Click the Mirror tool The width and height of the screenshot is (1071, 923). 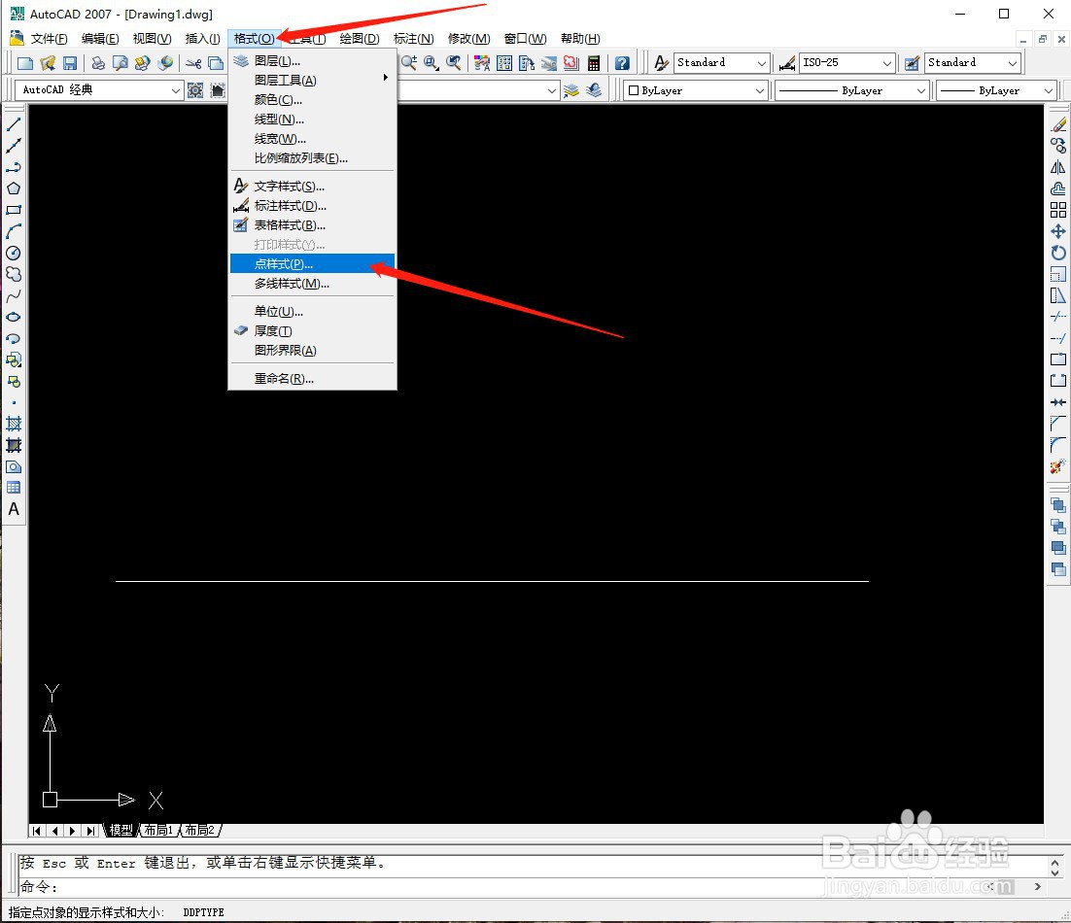point(1058,167)
